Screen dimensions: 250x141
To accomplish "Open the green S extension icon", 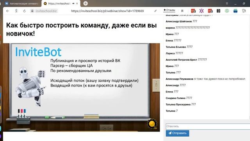I will (227, 11).
